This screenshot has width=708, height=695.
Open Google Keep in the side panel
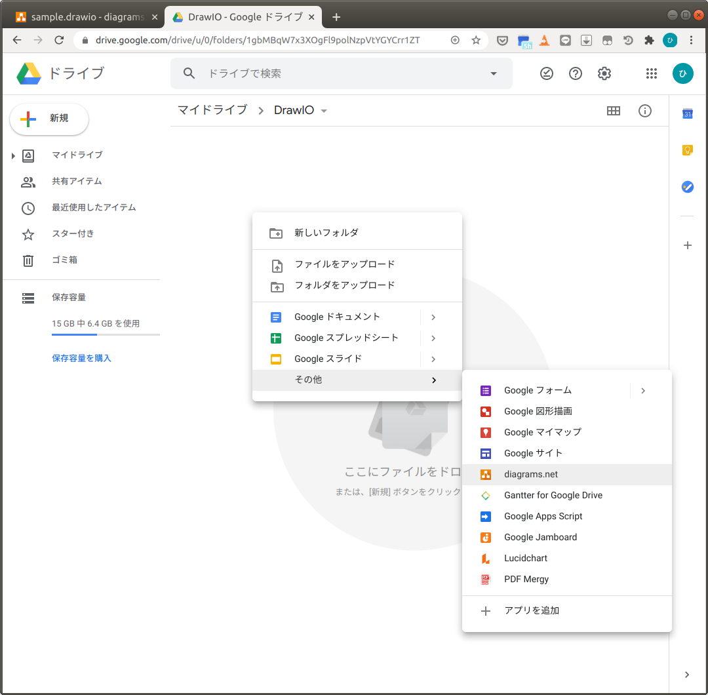pos(687,150)
